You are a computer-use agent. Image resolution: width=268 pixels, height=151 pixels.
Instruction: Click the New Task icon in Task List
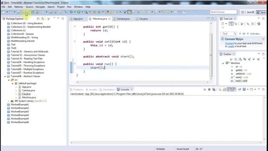[222, 24]
